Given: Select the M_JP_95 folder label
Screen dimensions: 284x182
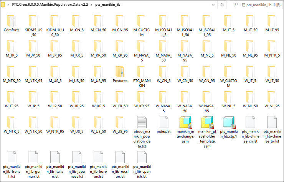Looking at the screenshot, I should 55,55.
